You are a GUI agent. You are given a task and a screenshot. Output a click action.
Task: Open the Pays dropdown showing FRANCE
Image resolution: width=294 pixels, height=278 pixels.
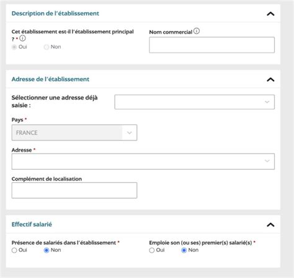click(74, 132)
